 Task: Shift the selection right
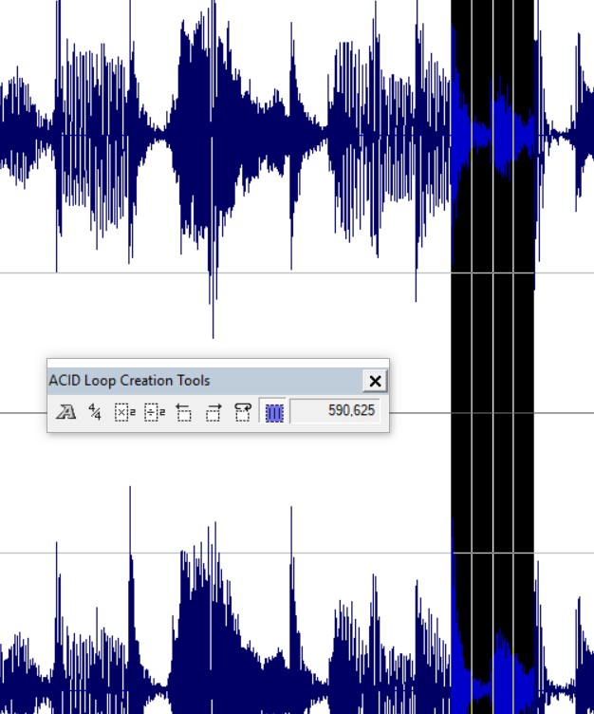tap(213, 412)
